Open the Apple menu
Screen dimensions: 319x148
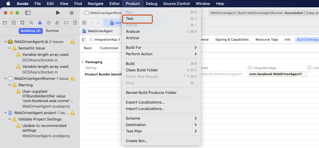8,4
